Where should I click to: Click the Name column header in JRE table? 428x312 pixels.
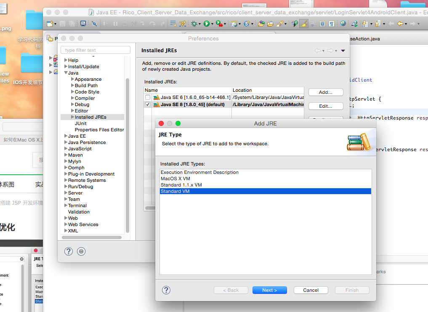[188, 90]
